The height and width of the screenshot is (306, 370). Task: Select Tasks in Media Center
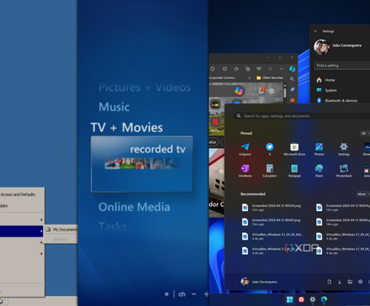point(113,227)
